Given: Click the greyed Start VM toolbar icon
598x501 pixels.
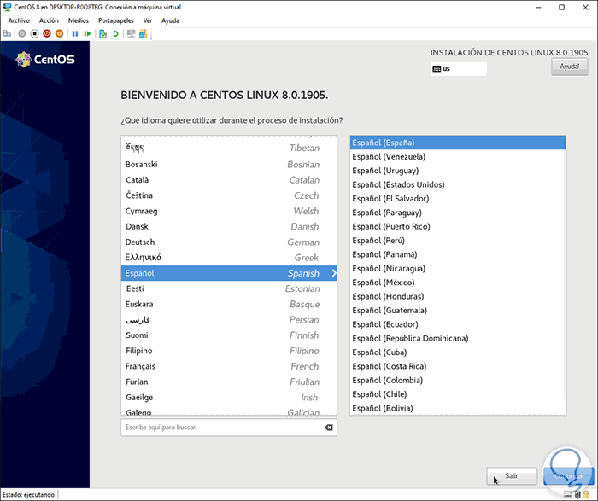Looking at the screenshot, I should click(x=22, y=34).
